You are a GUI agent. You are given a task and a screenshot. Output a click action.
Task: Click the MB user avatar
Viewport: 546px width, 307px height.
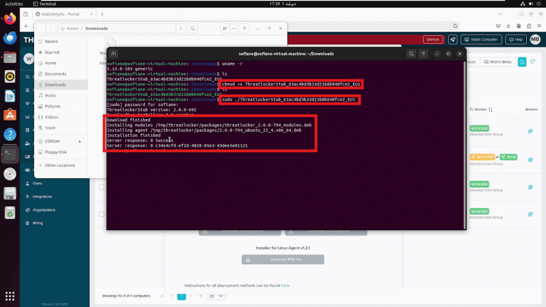[x=535, y=39]
